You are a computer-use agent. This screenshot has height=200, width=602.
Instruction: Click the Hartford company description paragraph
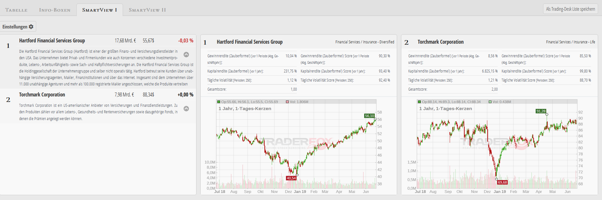(x=106, y=68)
